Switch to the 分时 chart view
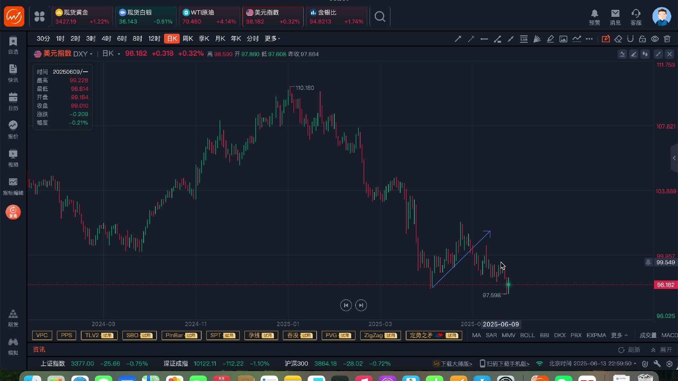The height and width of the screenshot is (381, 678). 253,38
